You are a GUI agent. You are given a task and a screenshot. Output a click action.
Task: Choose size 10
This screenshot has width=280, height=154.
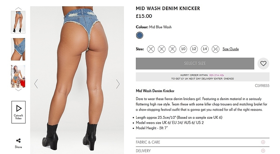pos(183,49)
